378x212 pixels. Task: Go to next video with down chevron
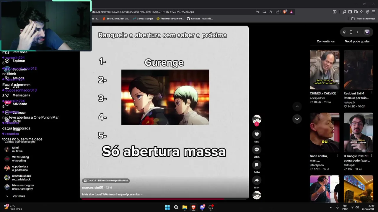[x=297, y=119]
